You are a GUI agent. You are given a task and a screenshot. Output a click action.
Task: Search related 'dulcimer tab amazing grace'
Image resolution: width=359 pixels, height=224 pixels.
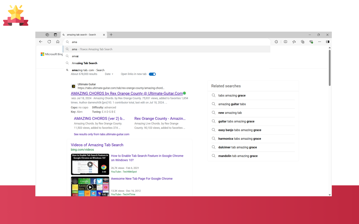click(253, 147)
